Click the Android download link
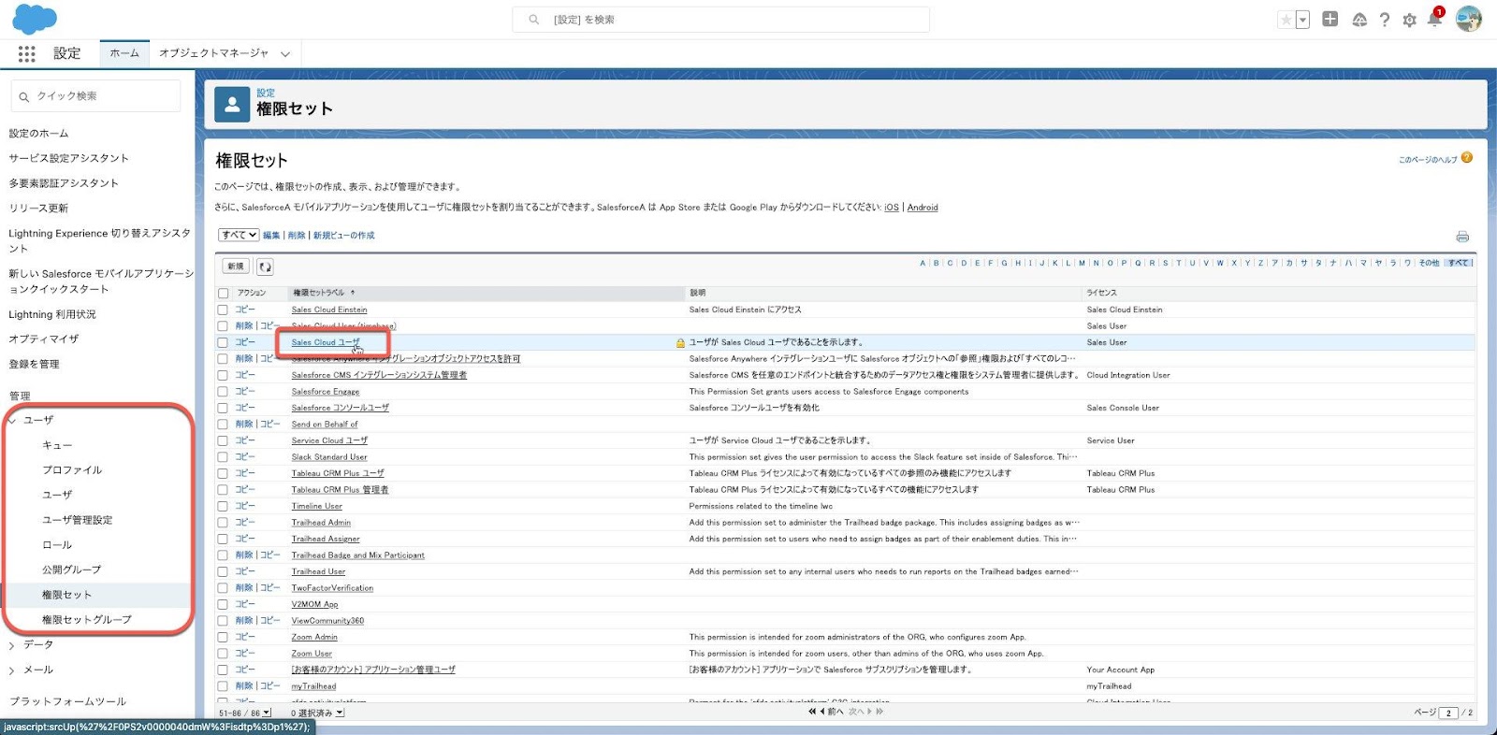1497x735 pixels. point(923,208)
